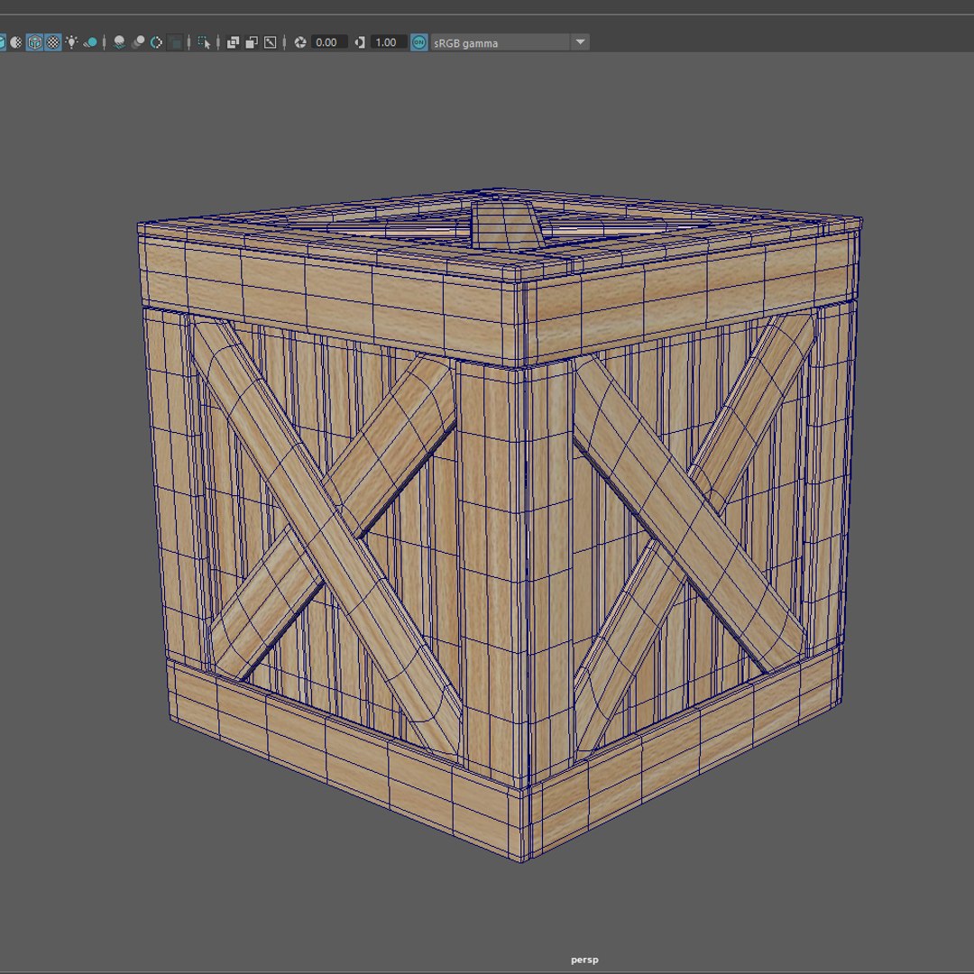
Task: Toggle X-Ray display icon
Action: 233,42
